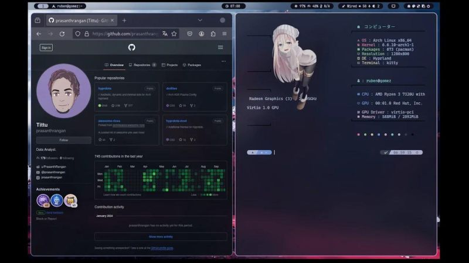Switch to the Packages tab
Screen dimensions: 469x263
click(192, 65)
